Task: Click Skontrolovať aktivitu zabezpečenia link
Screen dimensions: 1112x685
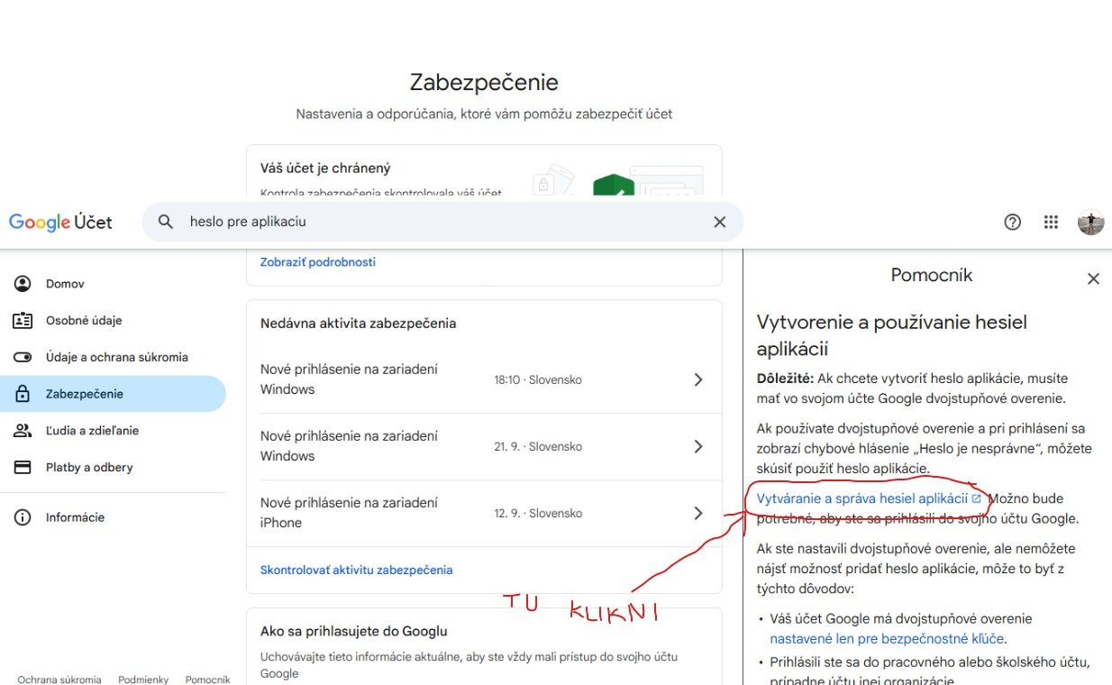Action: pos(357,570)
